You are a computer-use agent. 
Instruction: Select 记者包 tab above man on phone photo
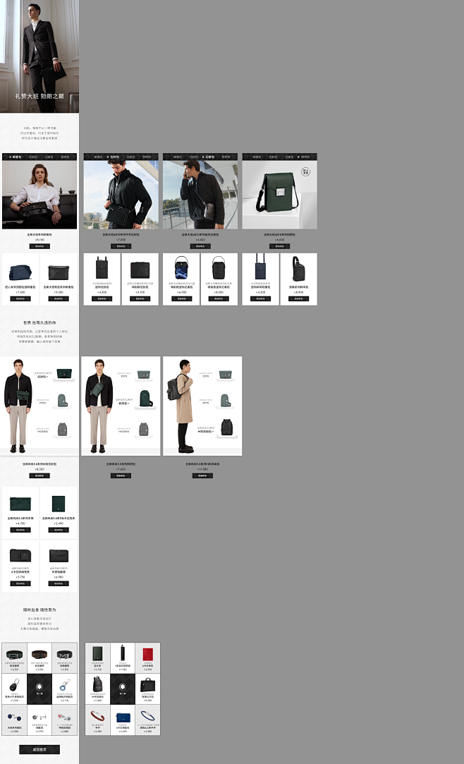(209, 157)
